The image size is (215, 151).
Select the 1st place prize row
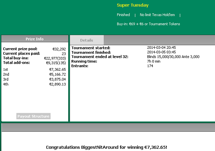tap(34, 70)
